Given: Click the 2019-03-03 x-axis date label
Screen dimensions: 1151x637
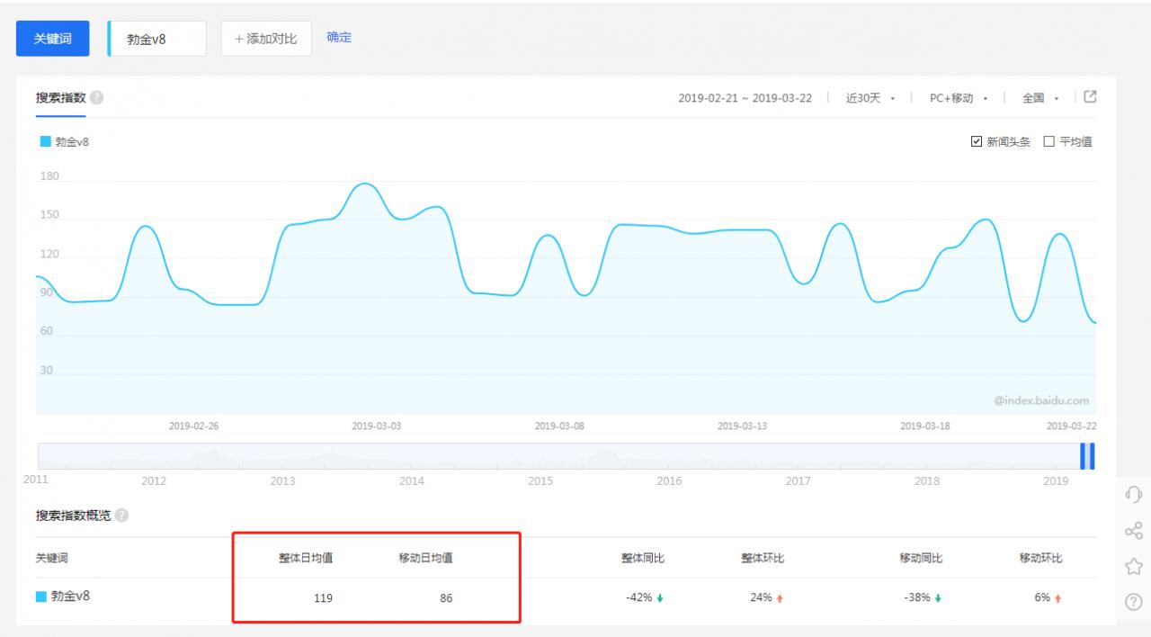Looking at the screenshot, I should click(x=376, y=426).
